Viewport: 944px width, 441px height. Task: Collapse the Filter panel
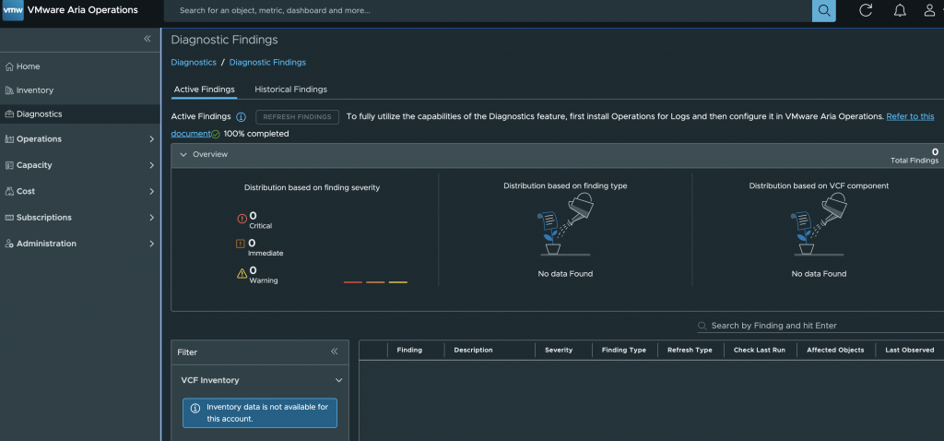[334, 352]
